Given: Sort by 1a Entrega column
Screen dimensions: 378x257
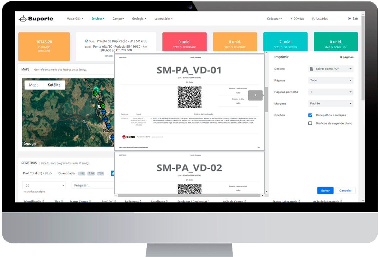Looking at the screenshot, I should tap(133, 202).
